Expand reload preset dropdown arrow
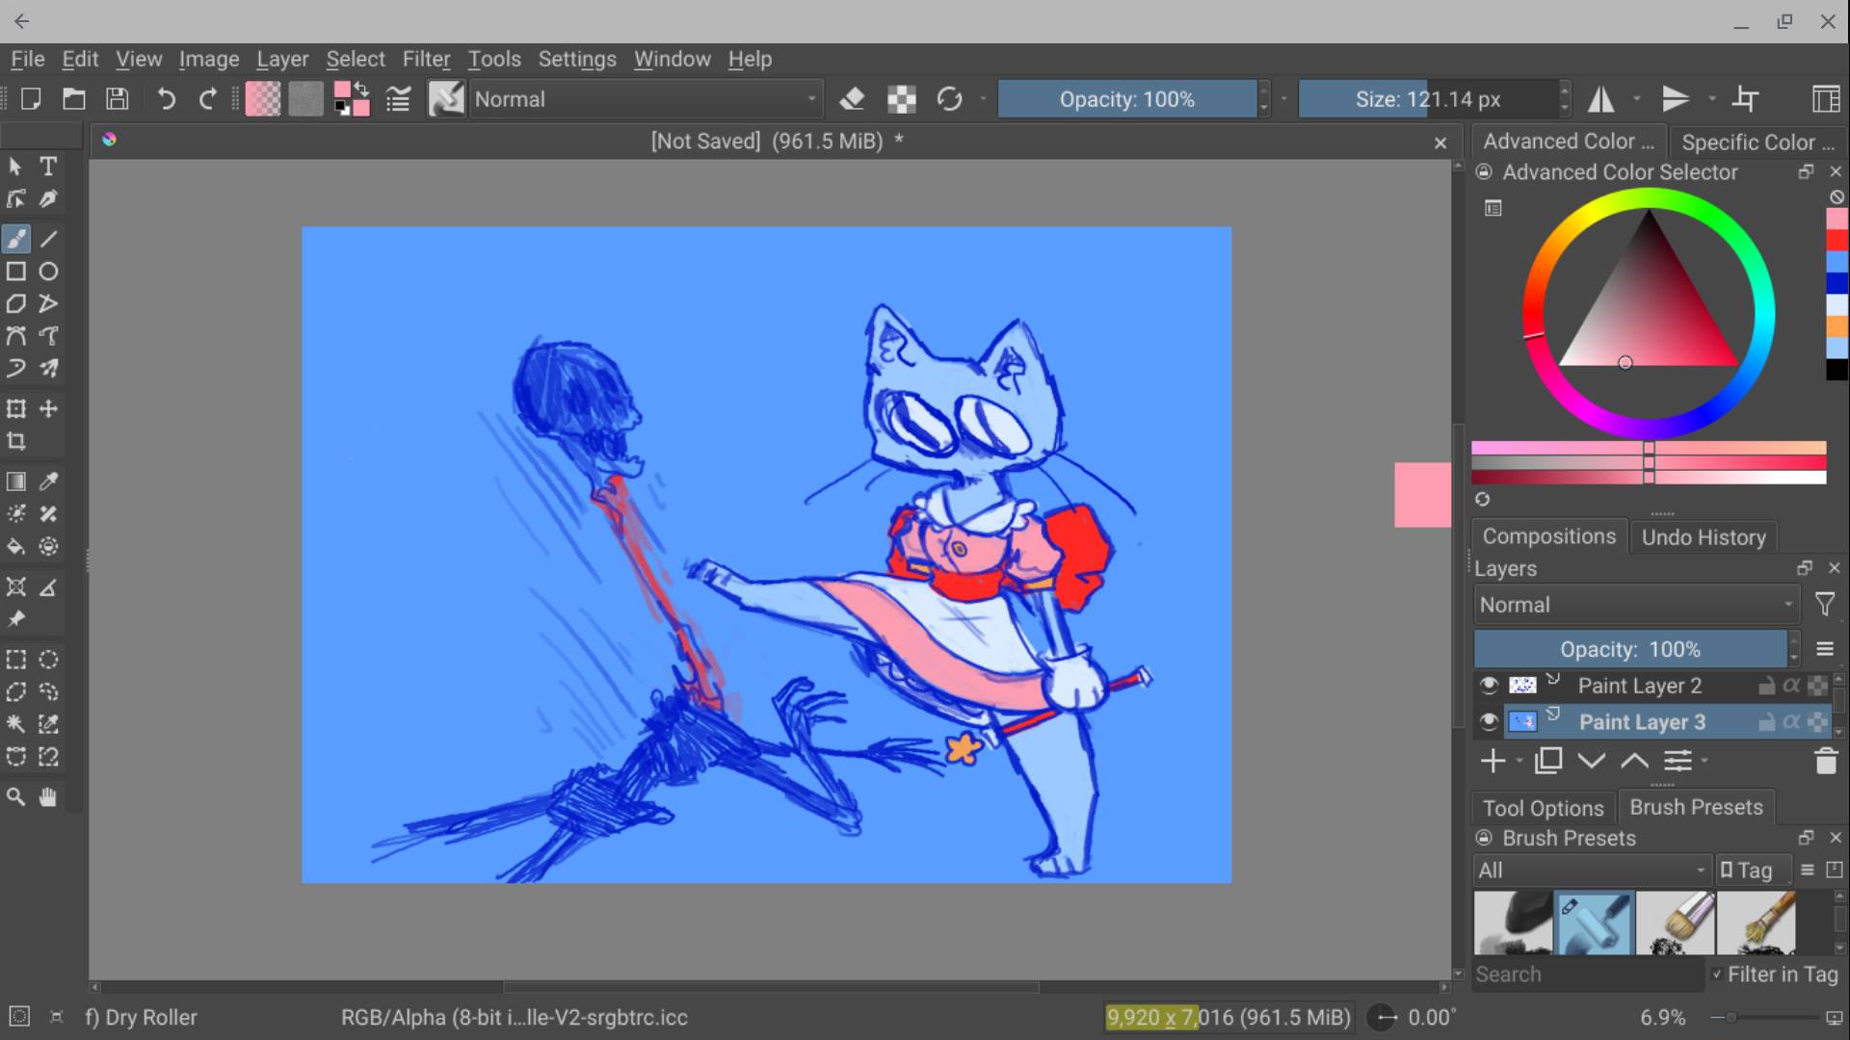Screen dimensions: 1850x1040 click(983, 99)
